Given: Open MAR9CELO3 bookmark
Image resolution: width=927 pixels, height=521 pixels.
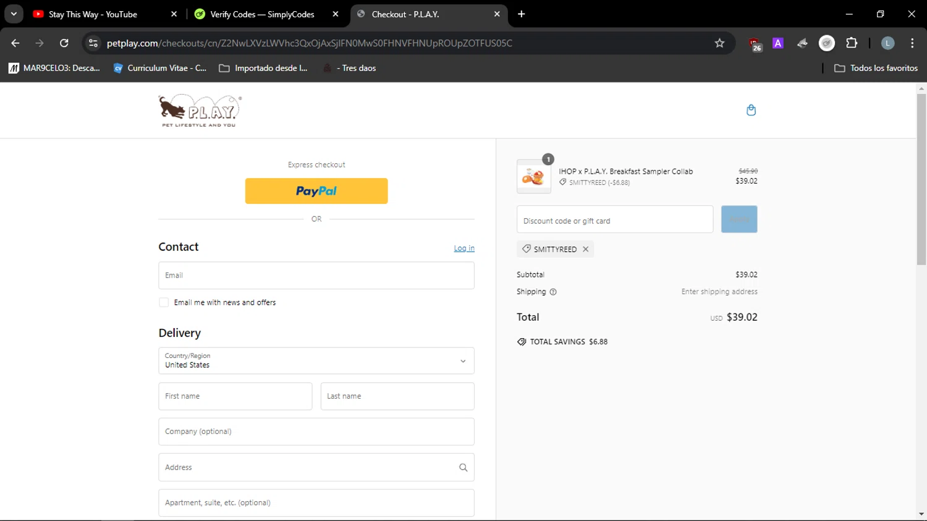Looking at the screenshot, I should 54,68.
